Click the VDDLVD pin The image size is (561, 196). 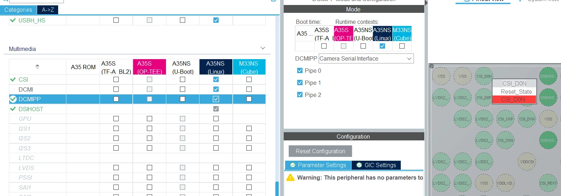pyautogui.click(x=505, y=183)
